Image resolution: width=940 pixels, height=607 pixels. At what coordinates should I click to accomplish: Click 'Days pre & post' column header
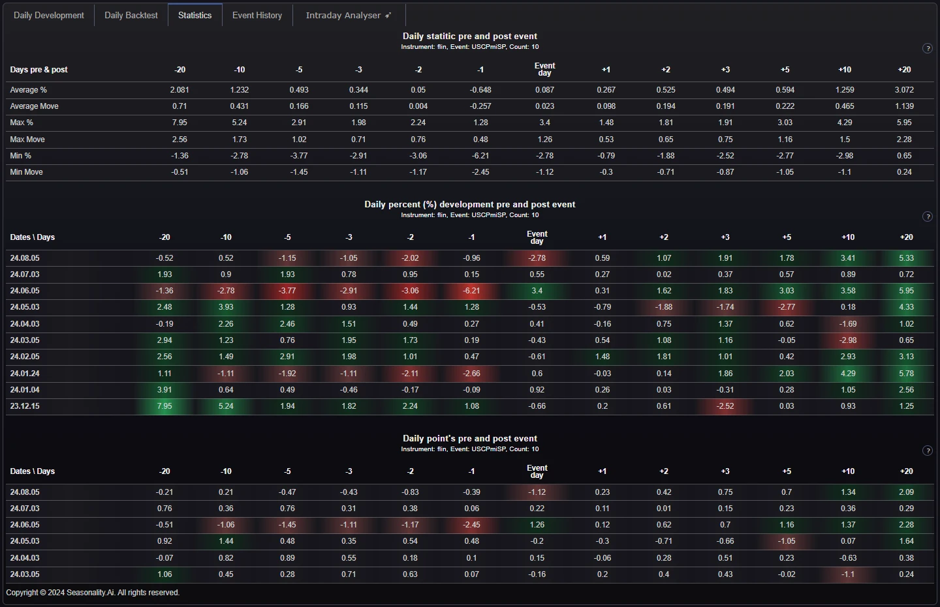(x=39, y=70)
